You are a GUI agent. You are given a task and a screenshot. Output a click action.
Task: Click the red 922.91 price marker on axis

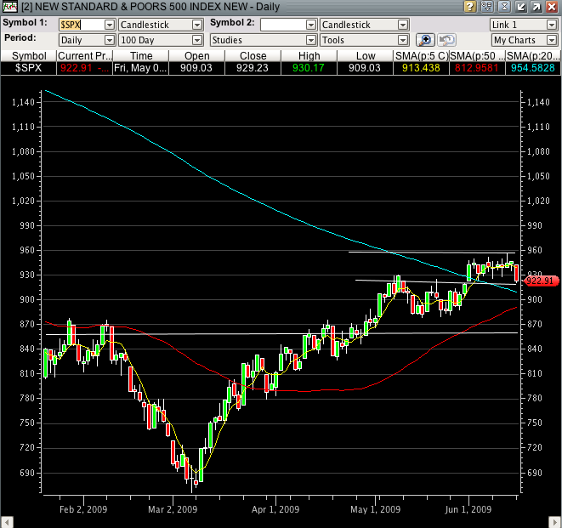[541, 280]
